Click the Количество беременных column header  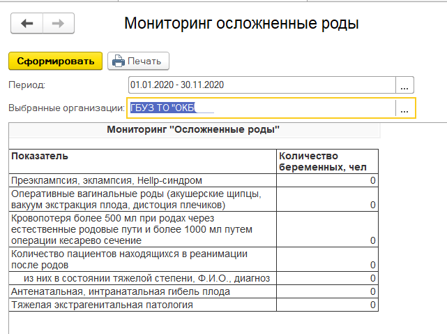pyautogui.click(x=327, y=161)
